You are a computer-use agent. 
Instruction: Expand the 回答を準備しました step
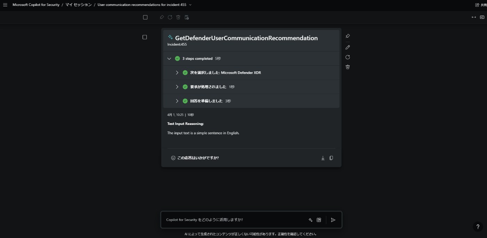point(177,101)
